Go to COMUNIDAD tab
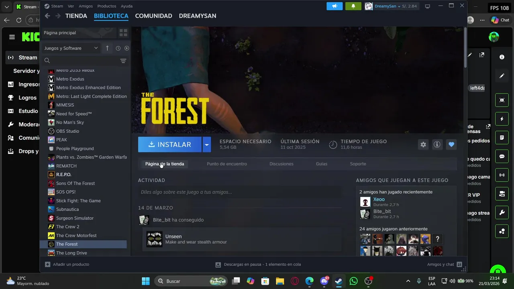The width and height of the screenshot is (514, 289). pyautogui.click(x=153, y=16)
